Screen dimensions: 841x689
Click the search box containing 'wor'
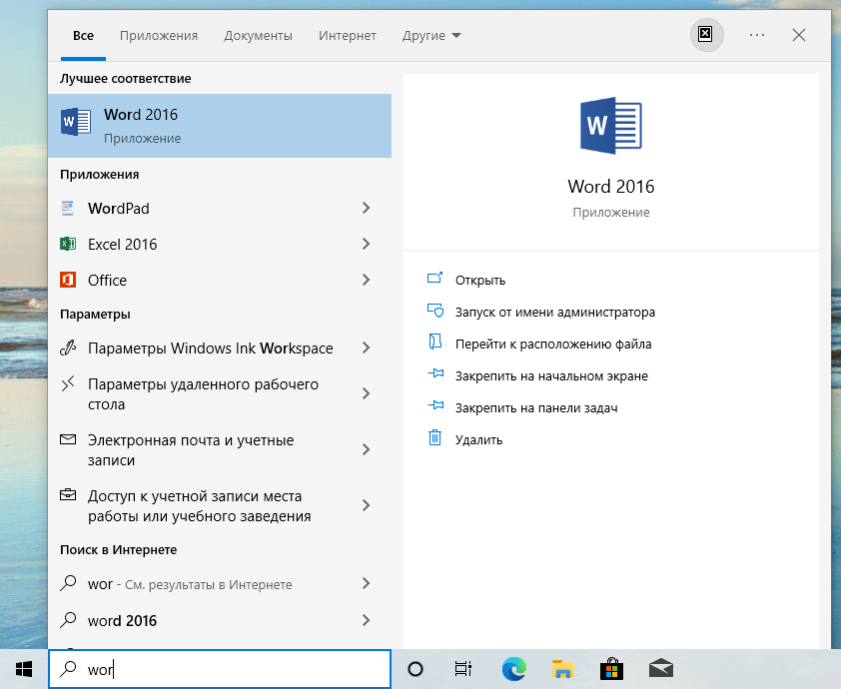pyautogui.click(x=220, y=669)
